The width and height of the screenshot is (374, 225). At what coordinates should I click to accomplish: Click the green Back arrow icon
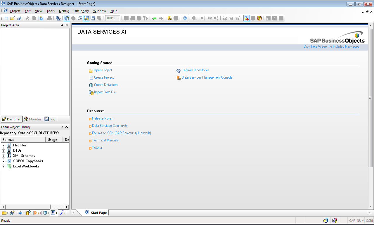pos(154,18)
